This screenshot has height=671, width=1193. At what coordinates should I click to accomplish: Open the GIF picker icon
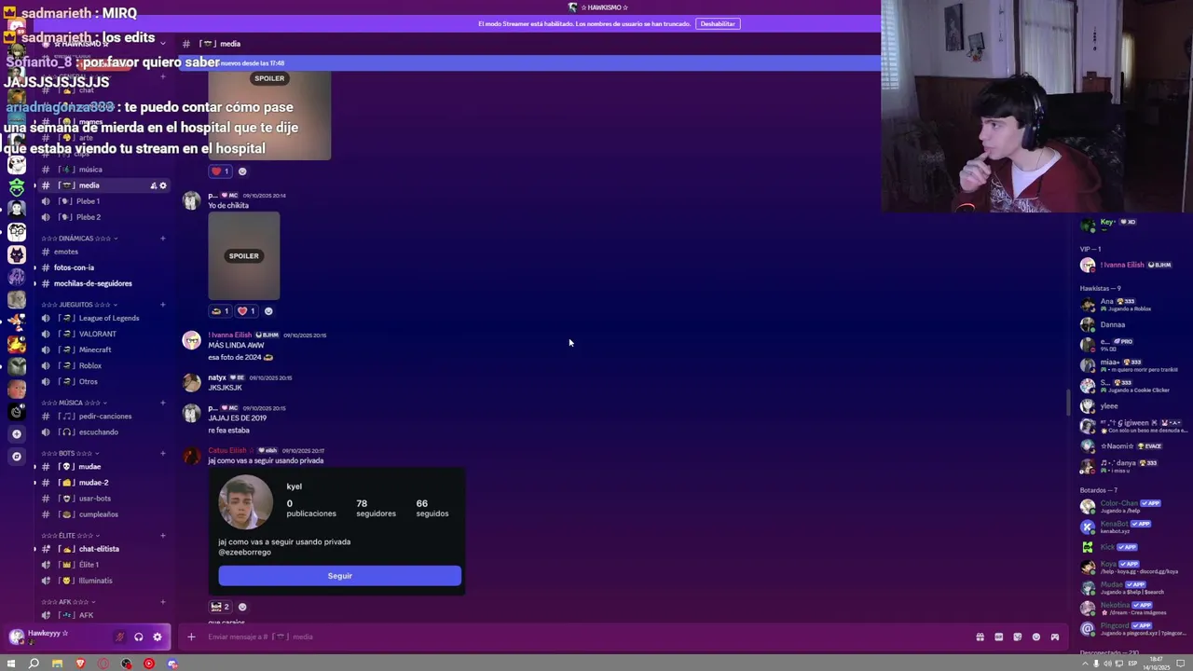(x=998, y=637)
